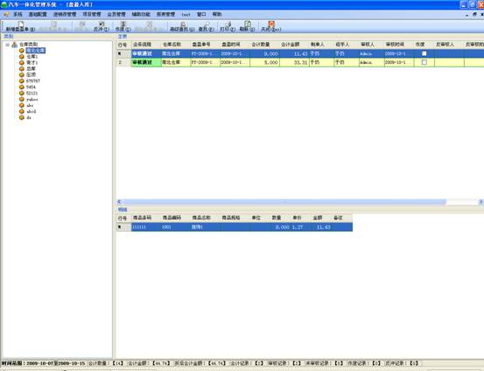Click the 刷新 refresh icon
This screenshot has width=484, height=371.
248,24
